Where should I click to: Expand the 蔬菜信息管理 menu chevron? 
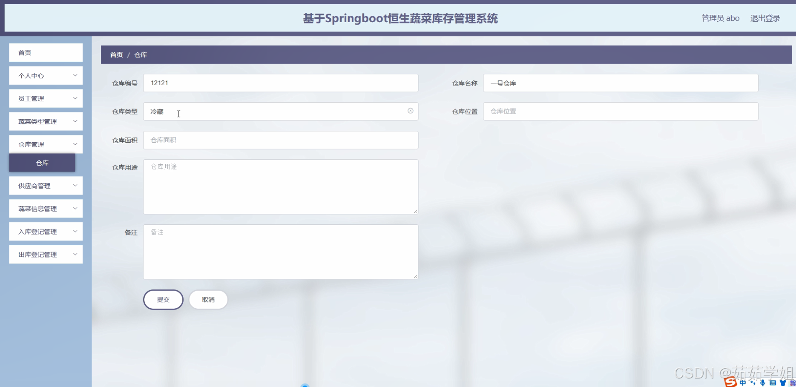click(x=75, y=209)
